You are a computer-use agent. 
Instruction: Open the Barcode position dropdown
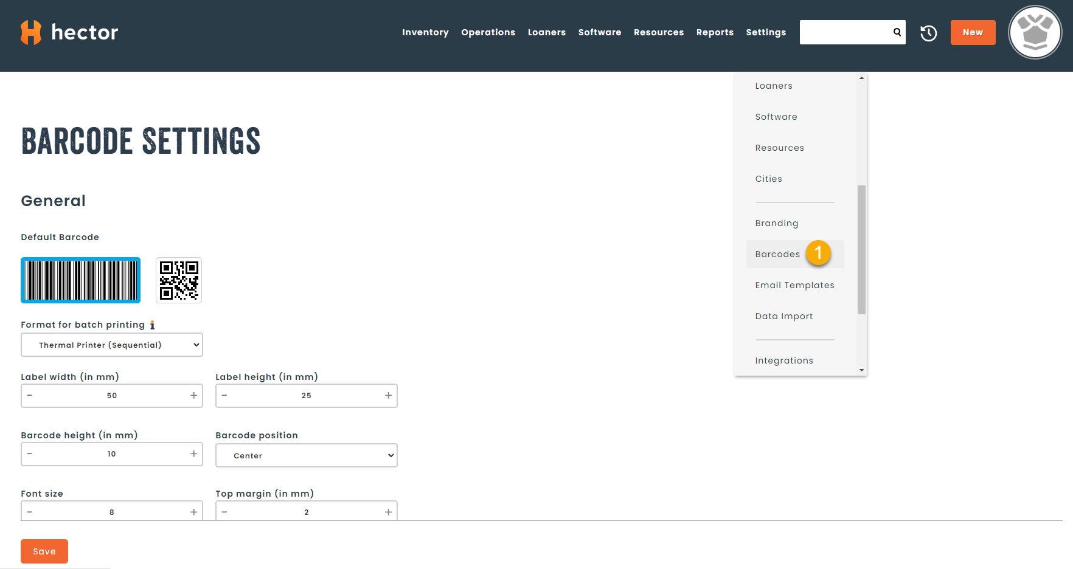click(x=306, y=455)
